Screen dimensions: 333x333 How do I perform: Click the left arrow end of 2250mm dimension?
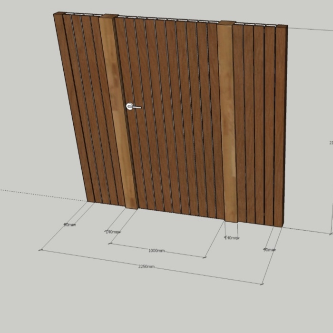tap(41, 250)
